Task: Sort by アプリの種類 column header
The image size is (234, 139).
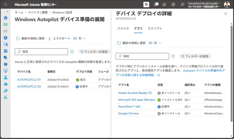Action: click(x=212, y=85)
